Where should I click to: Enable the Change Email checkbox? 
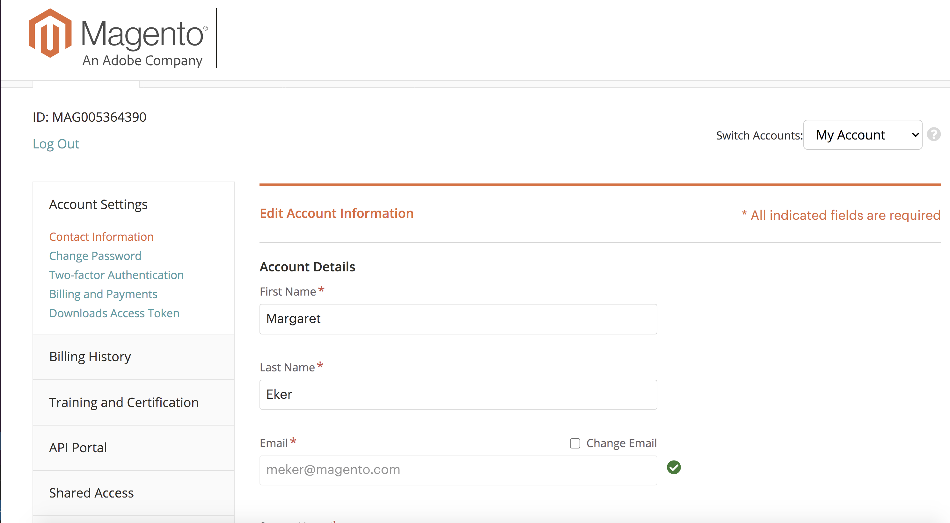574,443
